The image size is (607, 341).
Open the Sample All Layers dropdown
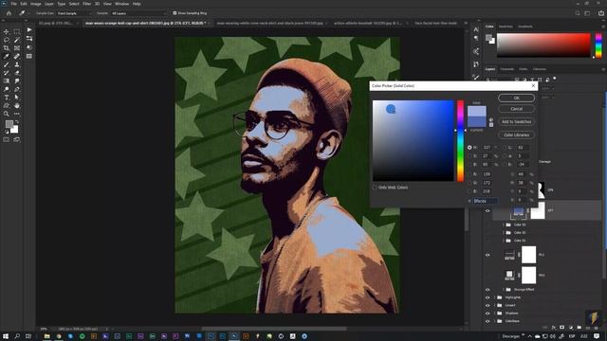138,13
